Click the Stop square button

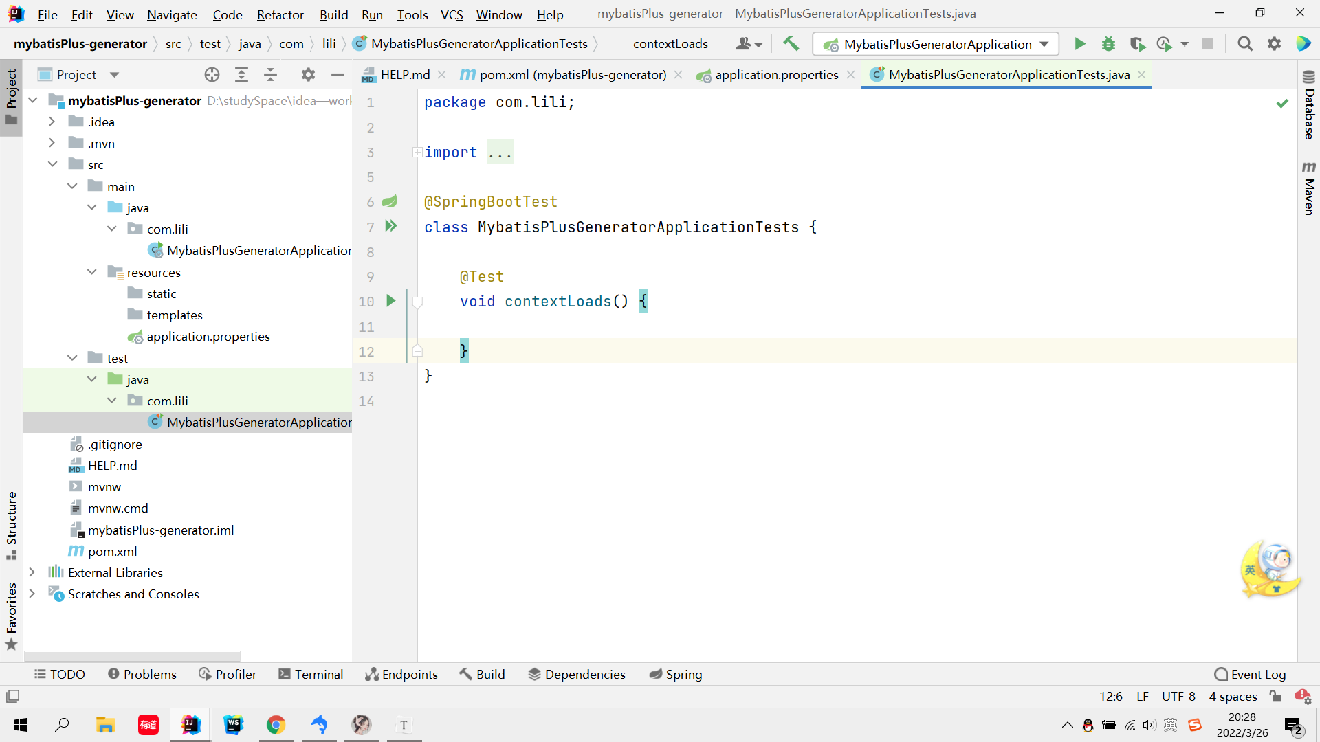1207,44
